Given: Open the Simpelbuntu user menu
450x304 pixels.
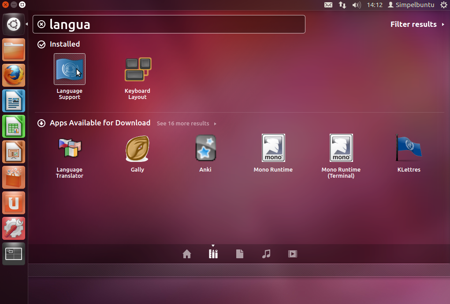Looking at the screenshot, I should pyautogui.click(x=411, y=5).
